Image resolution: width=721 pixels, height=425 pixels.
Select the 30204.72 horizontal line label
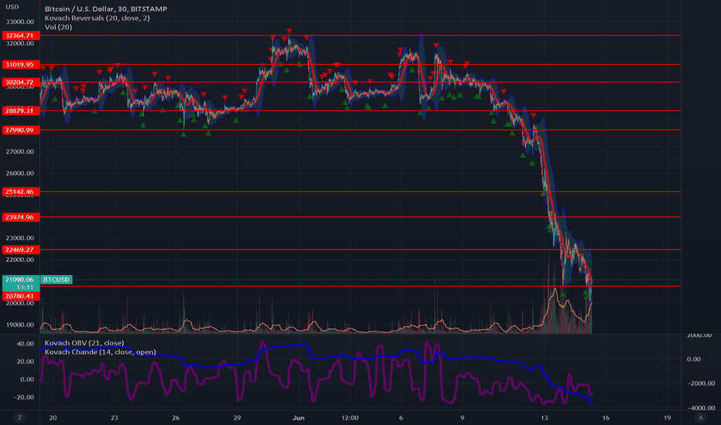[x=20, y=82]
